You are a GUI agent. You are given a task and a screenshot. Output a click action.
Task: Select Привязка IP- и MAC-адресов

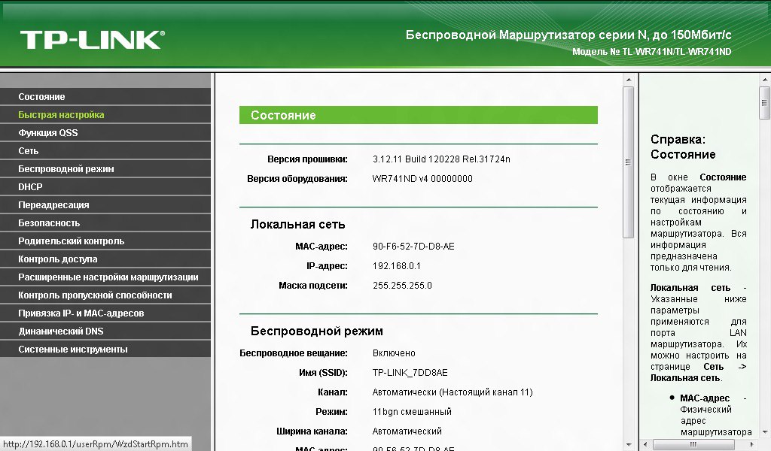click(105, 313)
